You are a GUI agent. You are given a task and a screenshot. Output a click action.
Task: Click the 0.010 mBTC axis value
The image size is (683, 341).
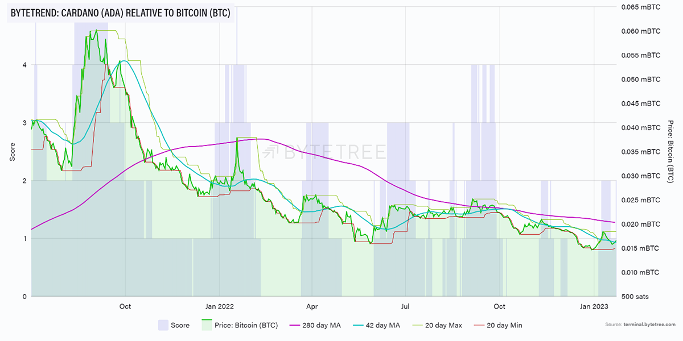(x=641, y=272)
